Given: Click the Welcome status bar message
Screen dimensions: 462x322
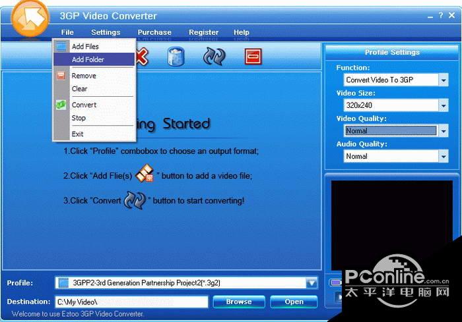Looking at the screenshot, I should pyautogui.click(x=78, y=314).
